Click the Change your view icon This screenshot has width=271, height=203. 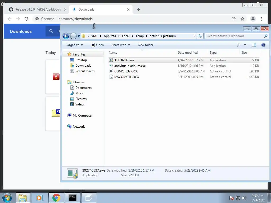click(x=239, y=45)
